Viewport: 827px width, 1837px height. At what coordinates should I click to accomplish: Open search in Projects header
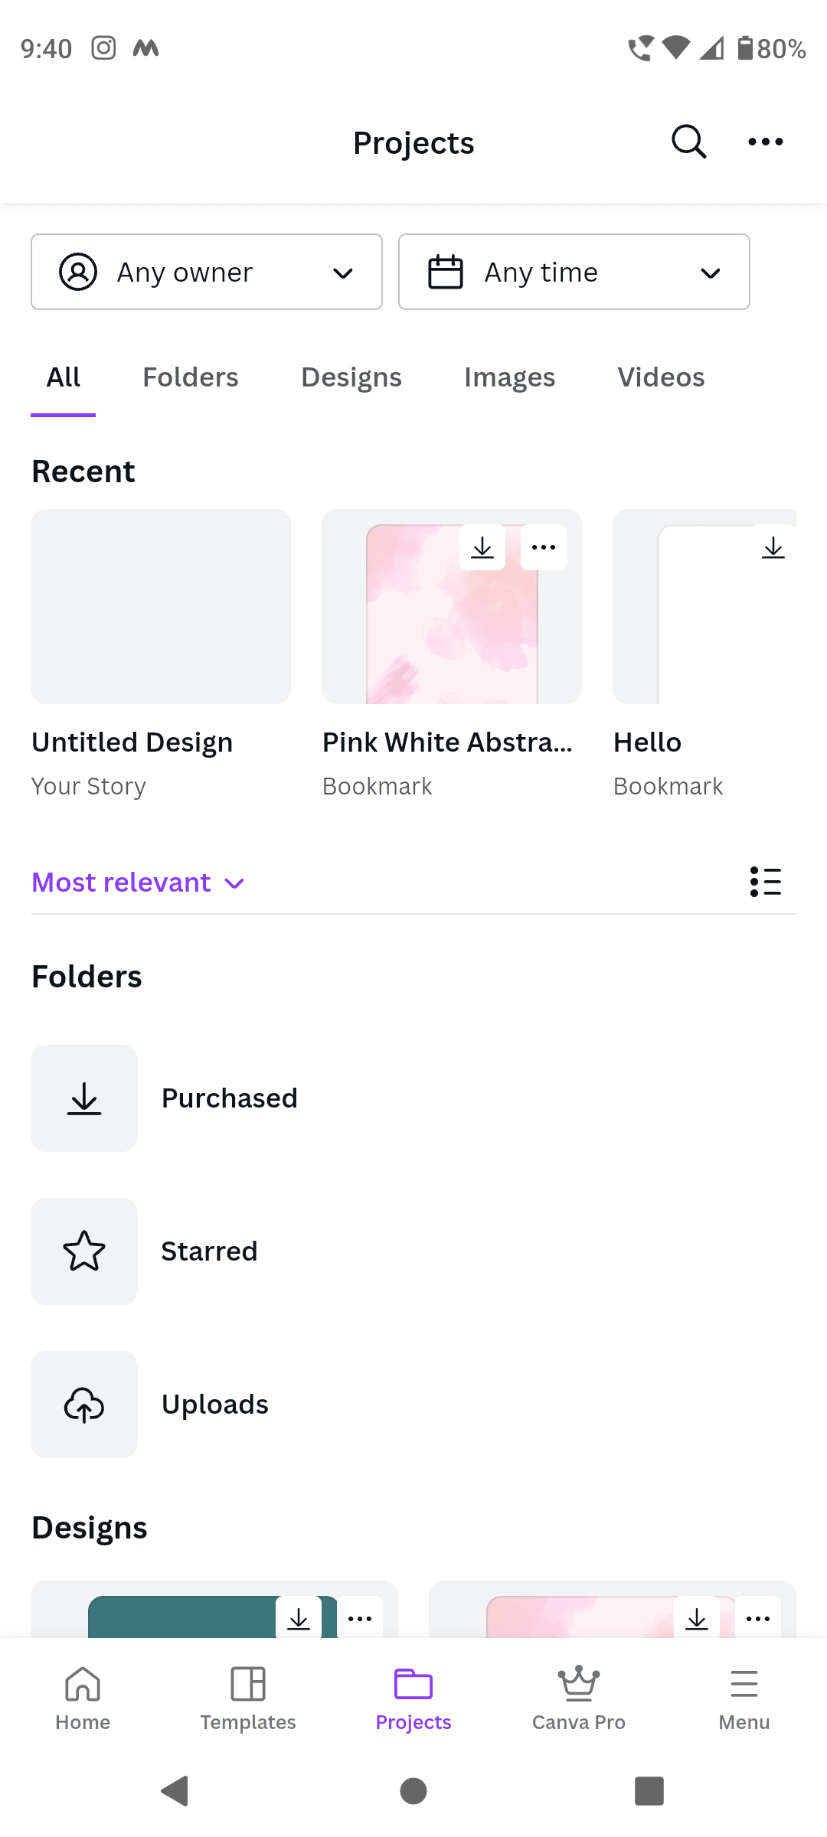point(688,142)
